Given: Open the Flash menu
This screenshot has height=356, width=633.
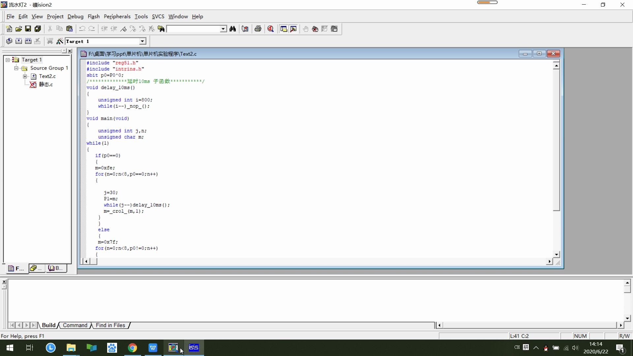Looking at the screenshot, I should pyautogui.click(x=94, y=16).
